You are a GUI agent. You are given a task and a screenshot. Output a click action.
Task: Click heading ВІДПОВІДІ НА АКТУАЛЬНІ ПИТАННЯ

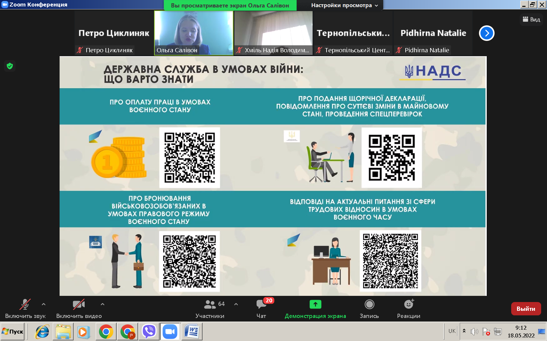point(363,209)
